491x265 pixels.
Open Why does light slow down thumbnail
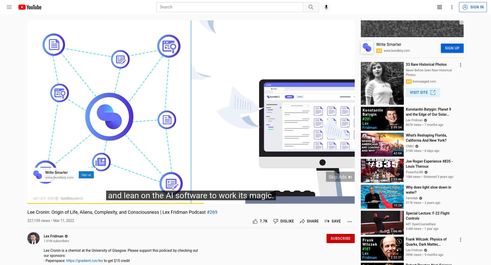(x=382, y=197)
